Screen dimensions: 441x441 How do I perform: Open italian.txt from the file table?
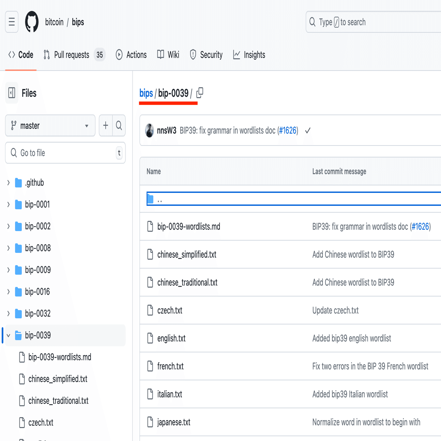click(x=170, y=394)
